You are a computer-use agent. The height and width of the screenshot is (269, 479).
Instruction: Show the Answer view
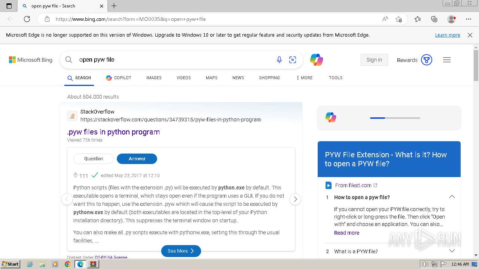coord(137,159)
